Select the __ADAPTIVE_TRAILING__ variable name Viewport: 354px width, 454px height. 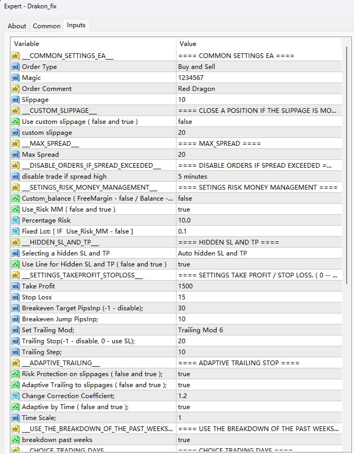click(61, 363)
